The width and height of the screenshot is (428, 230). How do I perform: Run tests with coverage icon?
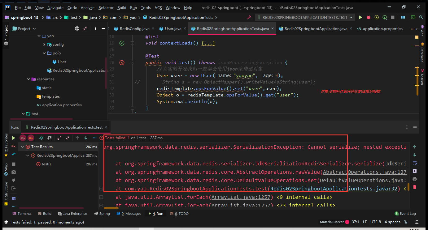pyautogui.click(x=377, y=18)
